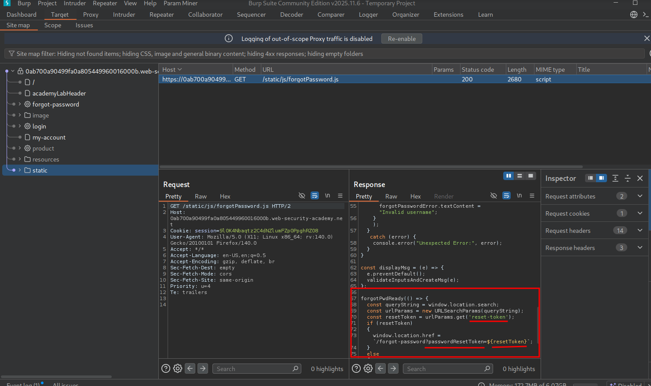Open Request search settings gear
651x386 pixels.
click(x=178, y=368)
